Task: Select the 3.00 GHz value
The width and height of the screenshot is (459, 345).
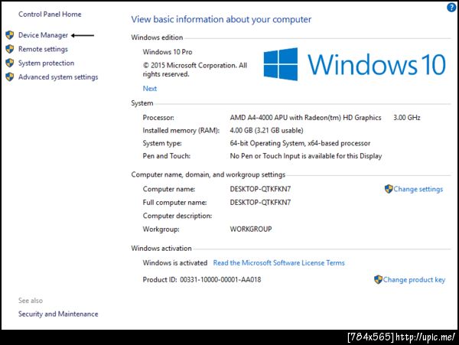Action: [407, 118]
